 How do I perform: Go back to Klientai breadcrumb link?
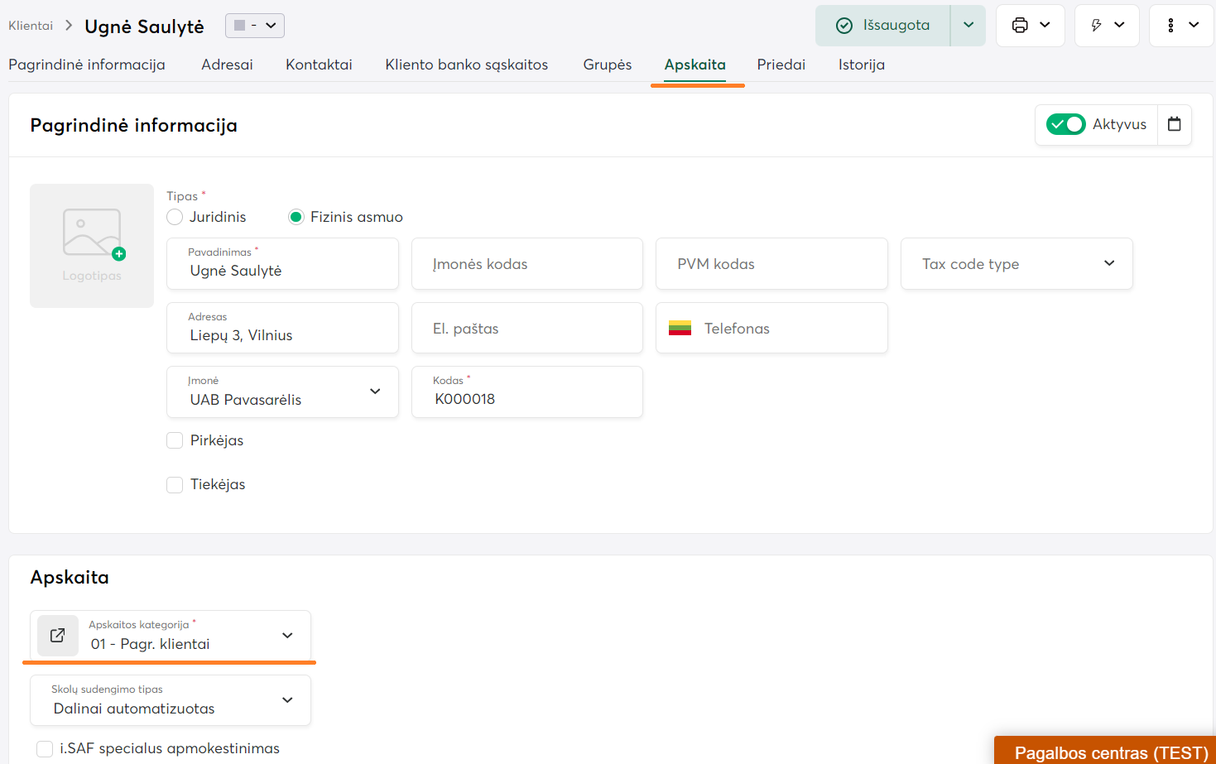click(31, 26)
